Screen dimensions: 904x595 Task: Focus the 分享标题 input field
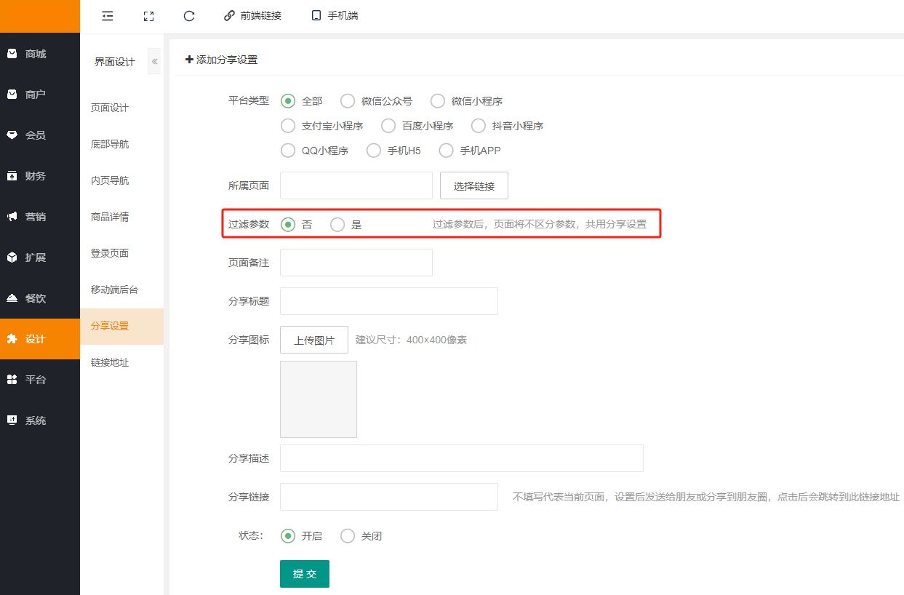click(x=388, y=301)
